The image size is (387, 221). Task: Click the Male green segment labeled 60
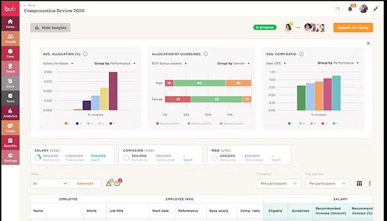pos(200,83)
